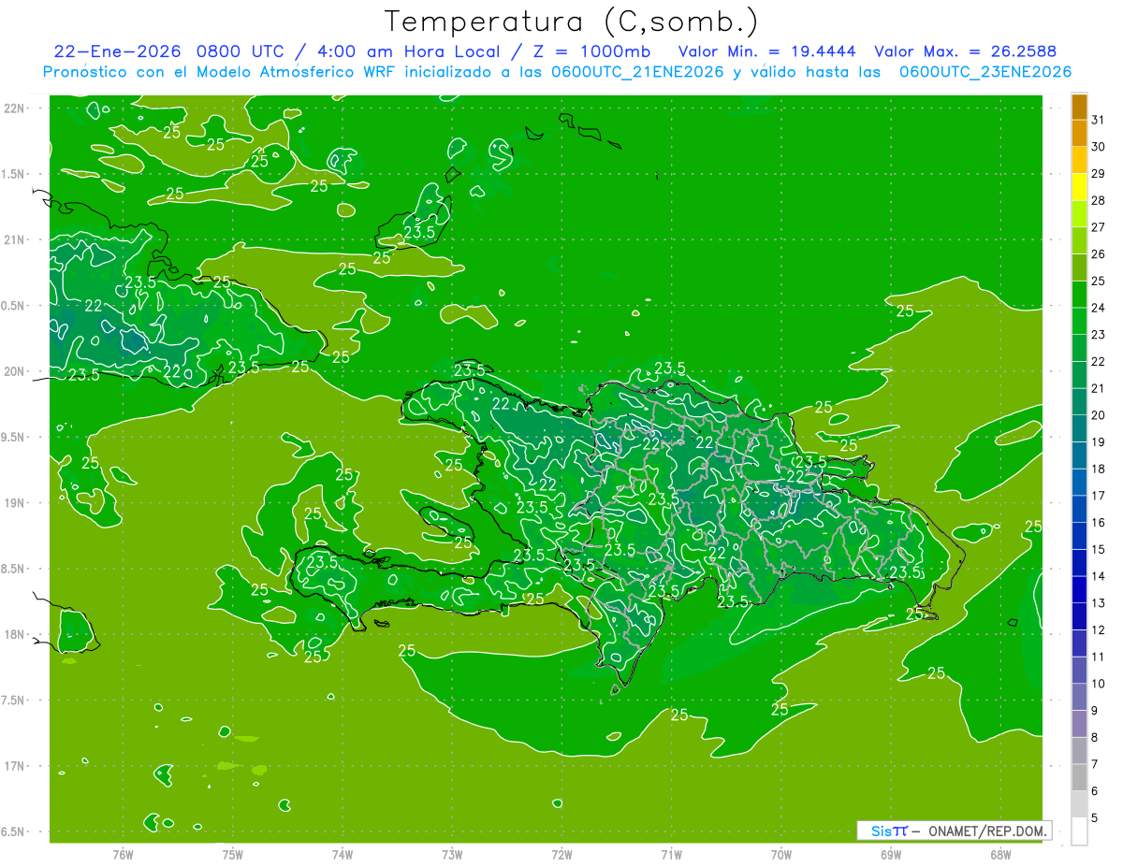Viewport: 1123px width, 867px height.
Task: Click legend color band between 22 and 23
Action: (1079, 348)
